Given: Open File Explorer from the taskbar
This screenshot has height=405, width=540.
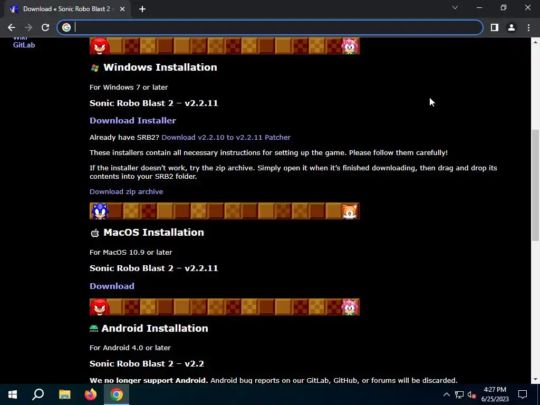Looking at the screenshot, I should (64, 394).
